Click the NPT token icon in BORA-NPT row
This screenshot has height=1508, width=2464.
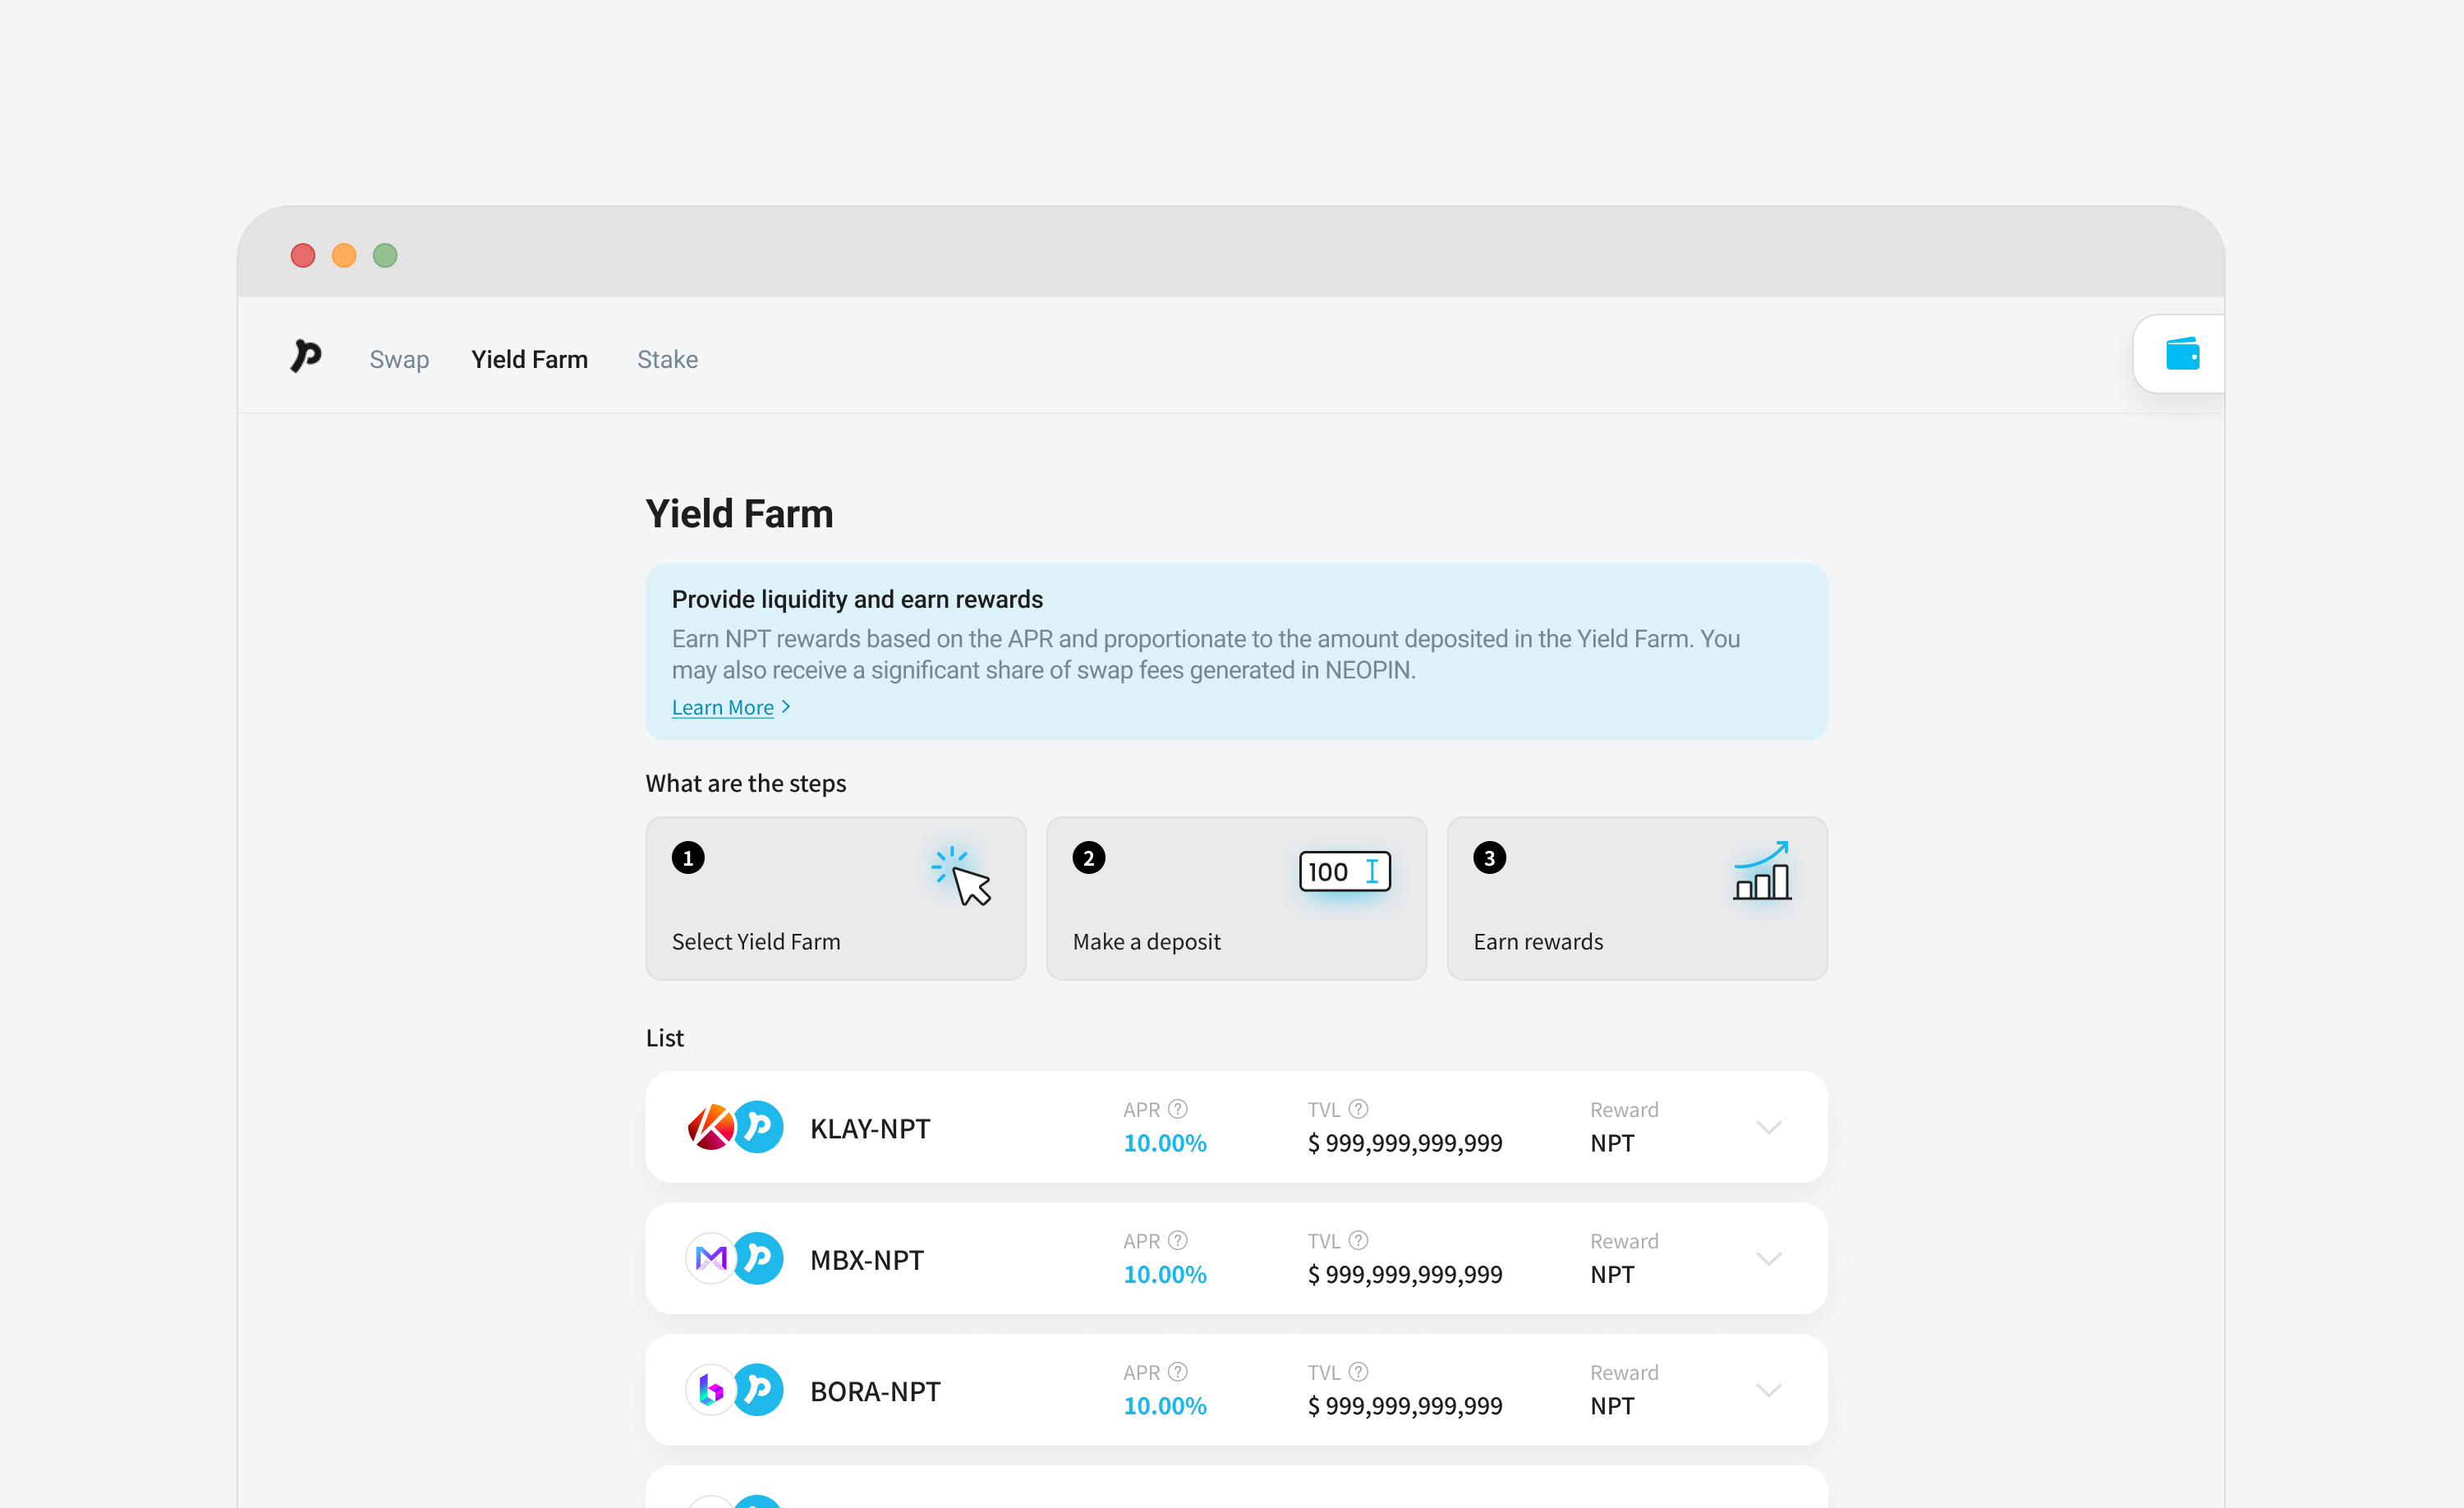[759, 1390]
